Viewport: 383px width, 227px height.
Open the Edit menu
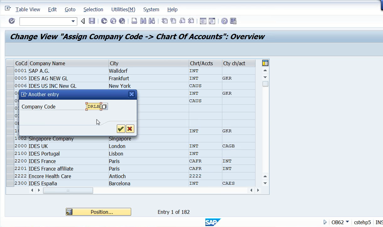click(x=52, y=9)
